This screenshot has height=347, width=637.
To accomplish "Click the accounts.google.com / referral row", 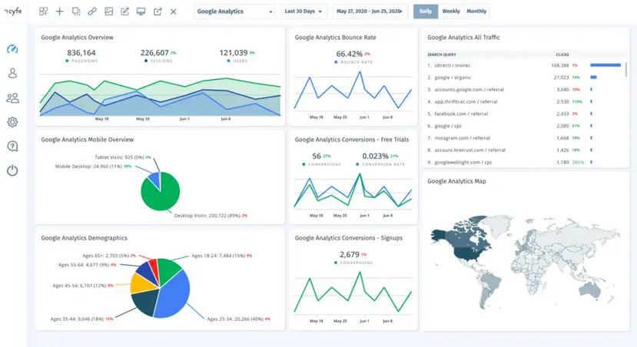I will coord(524,90).
